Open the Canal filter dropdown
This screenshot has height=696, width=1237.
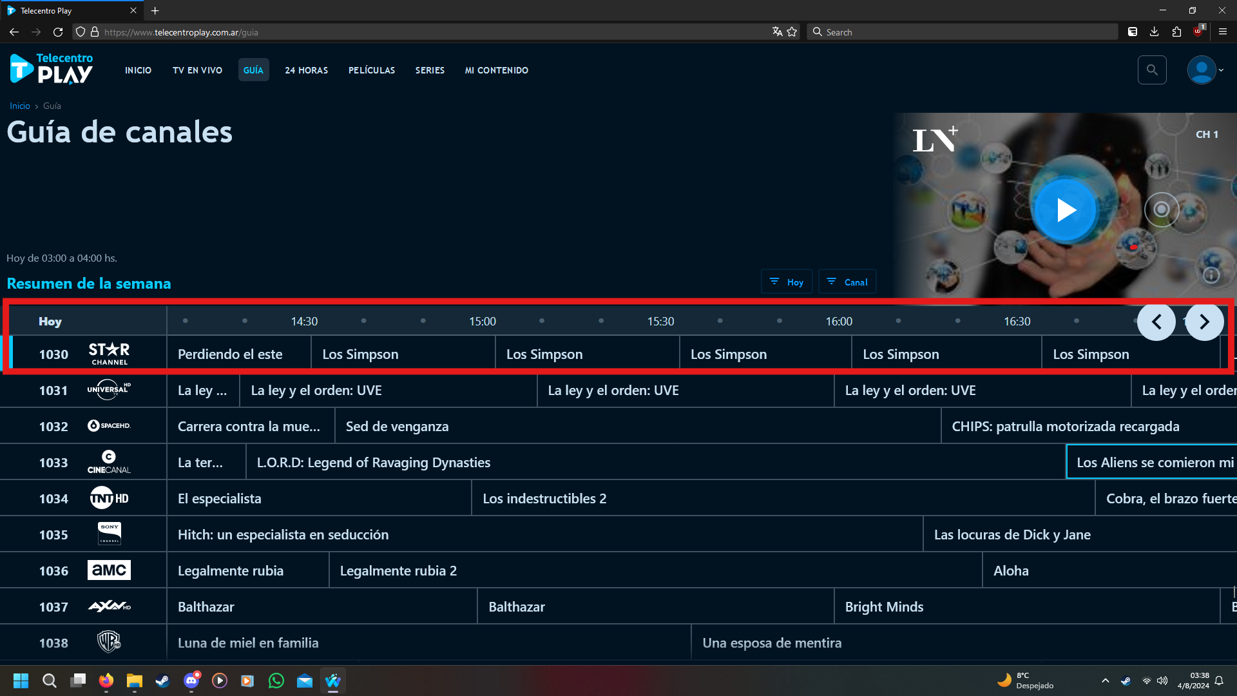coord(847,282)
